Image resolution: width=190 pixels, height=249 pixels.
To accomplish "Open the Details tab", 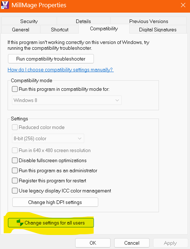I will click(83, 21).
